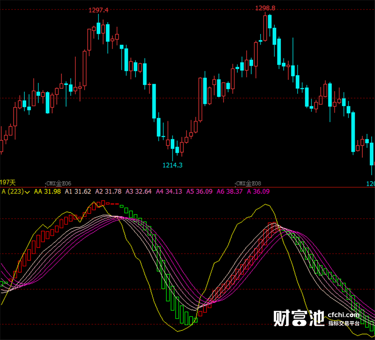Click the final A 36.09 magenta value

[x=258, y=192]
